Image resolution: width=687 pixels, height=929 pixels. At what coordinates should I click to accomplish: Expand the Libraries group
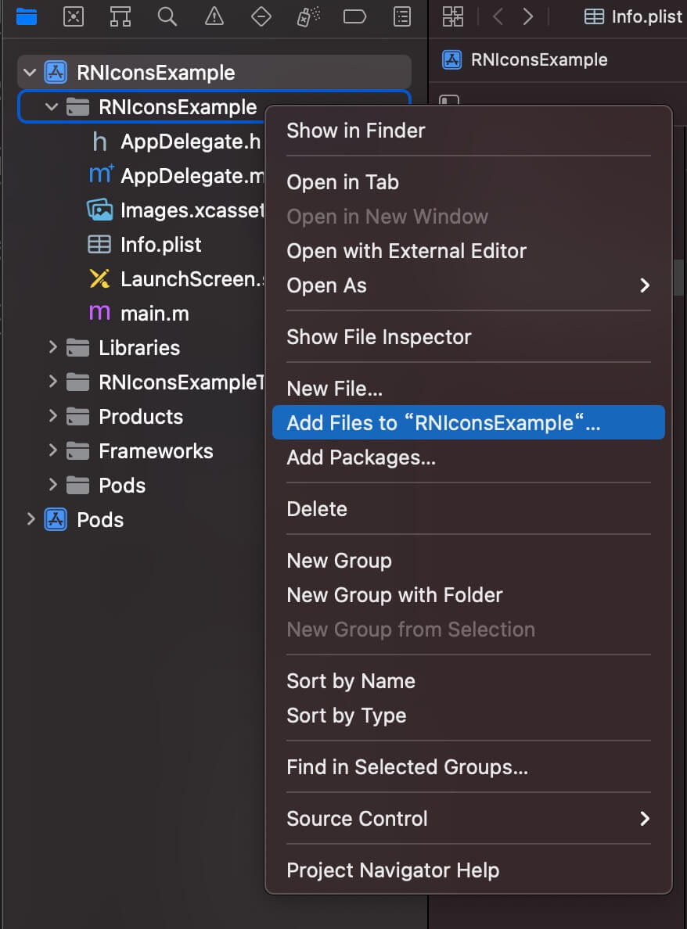click(x=52, y=347)
